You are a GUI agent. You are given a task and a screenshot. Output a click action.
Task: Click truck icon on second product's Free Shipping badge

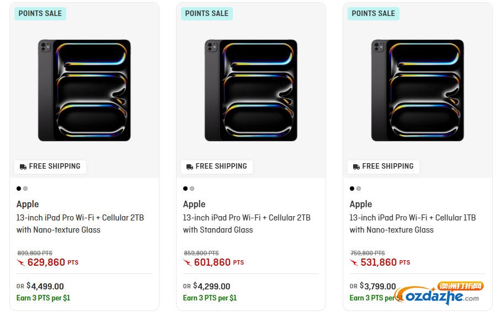[x=190, y=166]
